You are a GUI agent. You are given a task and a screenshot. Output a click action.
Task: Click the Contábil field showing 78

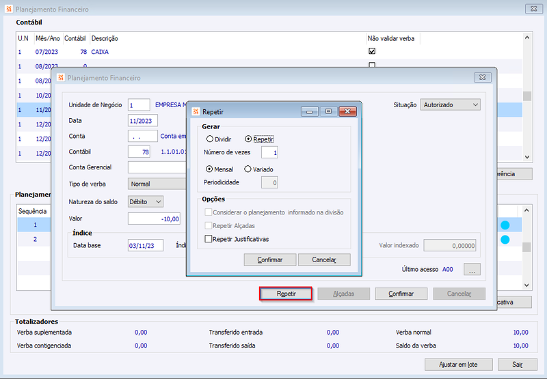click(x=139, y=152)
